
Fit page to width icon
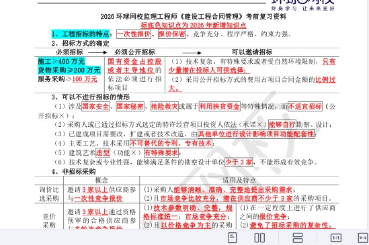(363, 238)
